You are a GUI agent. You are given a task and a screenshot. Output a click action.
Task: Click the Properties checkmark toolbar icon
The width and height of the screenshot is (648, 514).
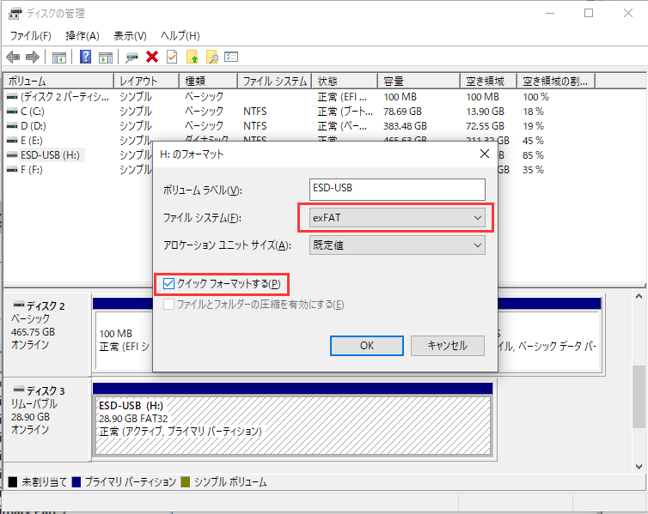pos(172,57)
